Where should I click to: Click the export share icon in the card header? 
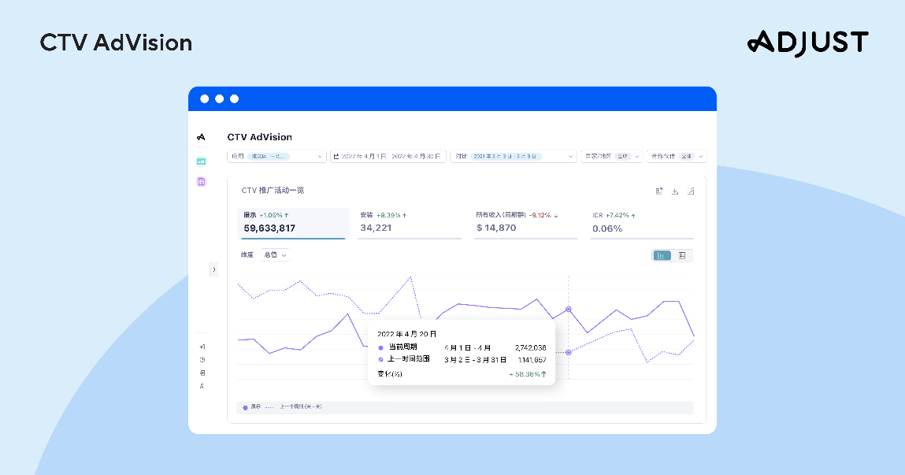pyautogui.click(x=659, y=191)
